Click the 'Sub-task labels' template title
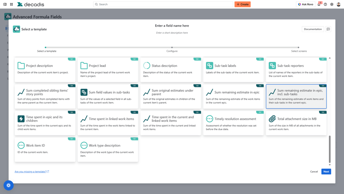The image size is (344, 194). pyautogui.click(x=225, y=66)
